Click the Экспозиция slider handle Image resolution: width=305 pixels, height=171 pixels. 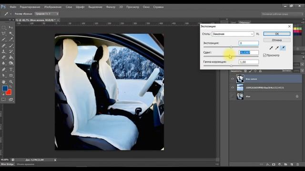(231, 47)
